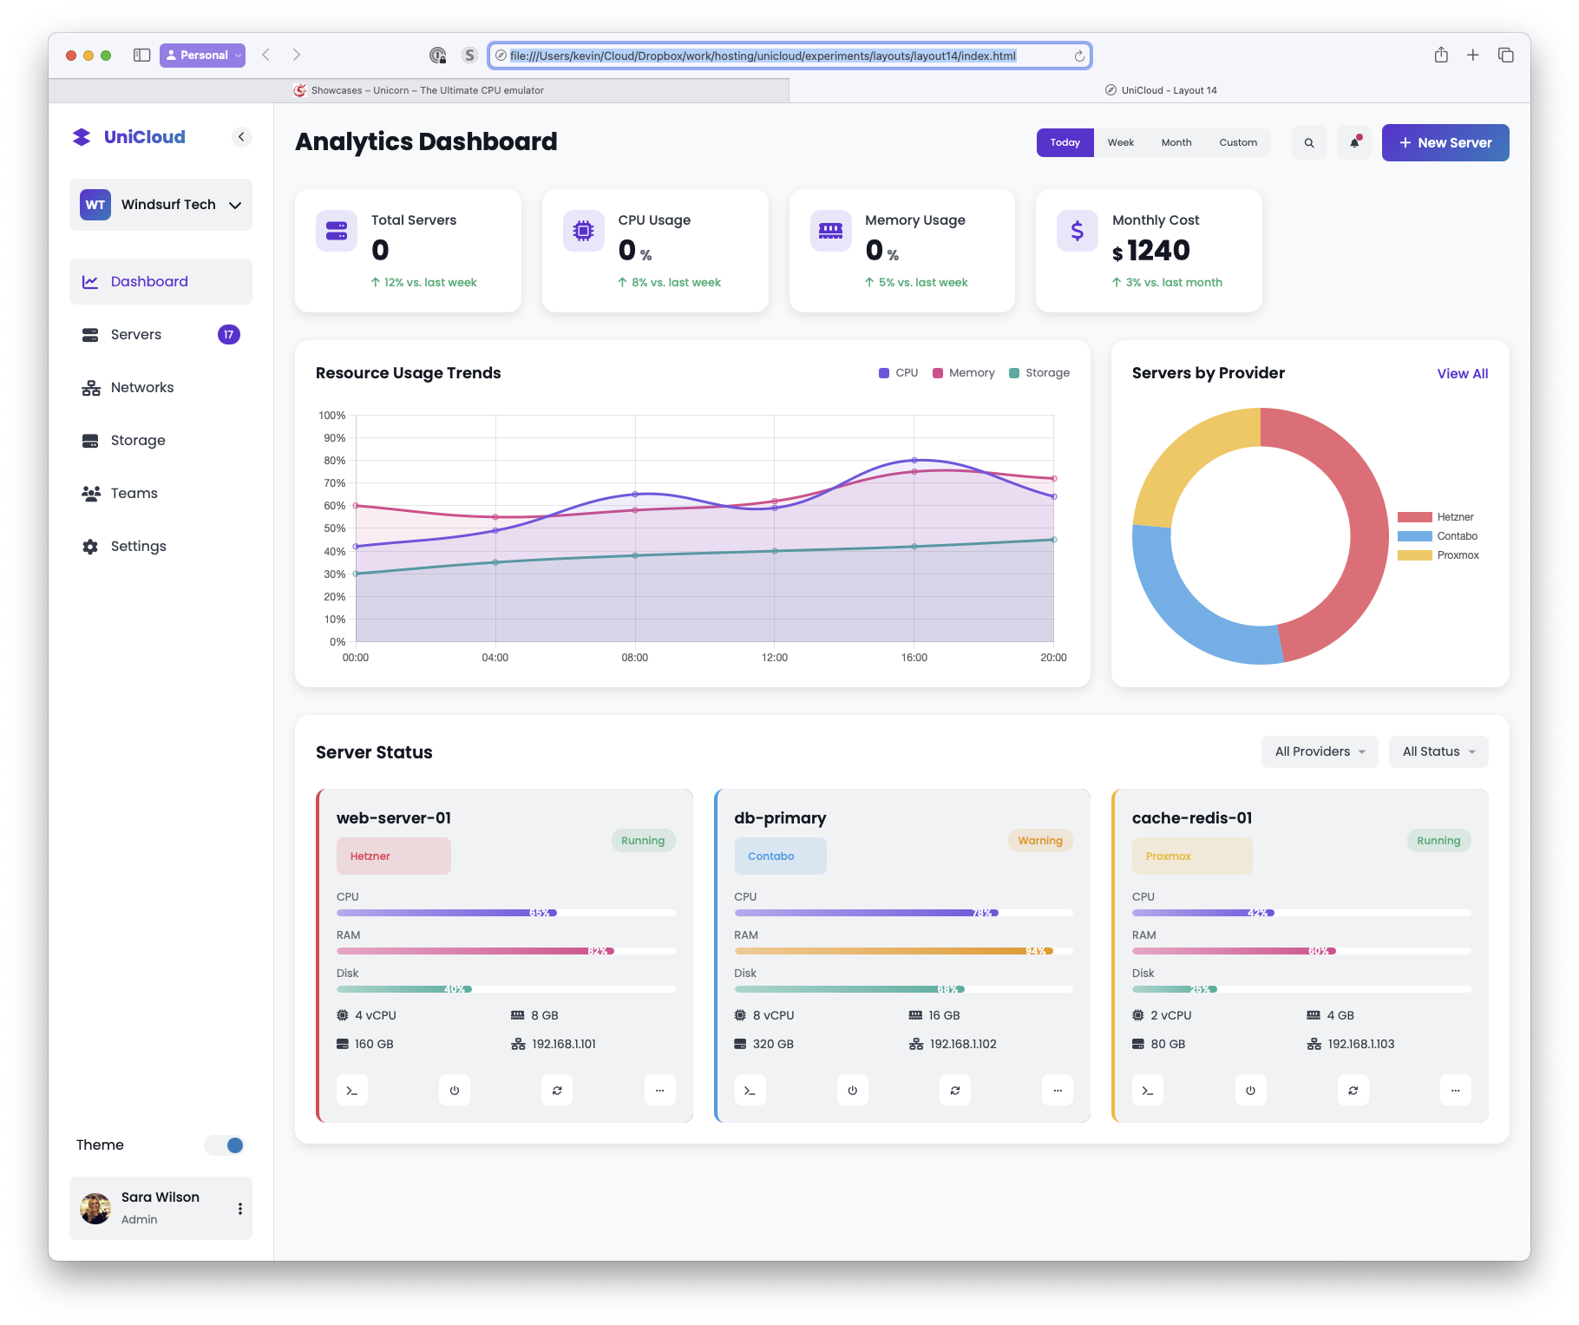Viewport: 1579px width, 1325px height.
Task: Restart cache-redis-01 using refresh icon
Action: (x=1353, y=1091)
